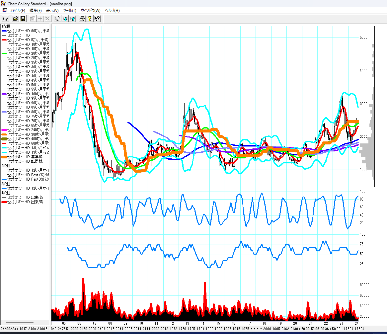Viewport: 387px width, 334px height.
Task: Open the ヘルプ(H) menu
Action: [x=112, y=10]
